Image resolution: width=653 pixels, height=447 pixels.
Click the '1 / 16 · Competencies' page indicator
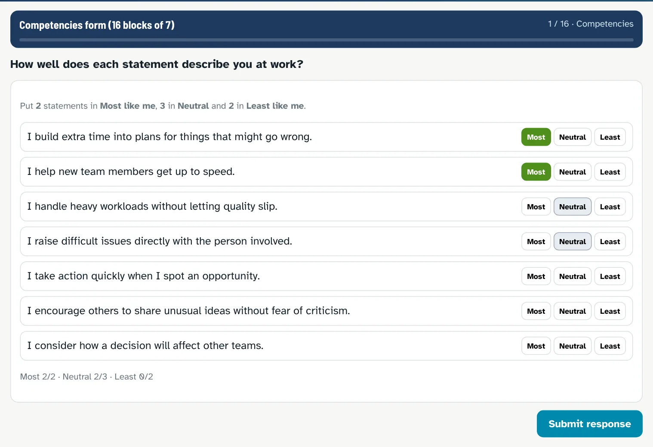coord(591,24)
